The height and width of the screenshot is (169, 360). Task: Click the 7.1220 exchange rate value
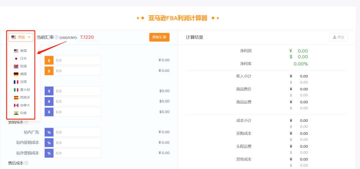(87, 37)
